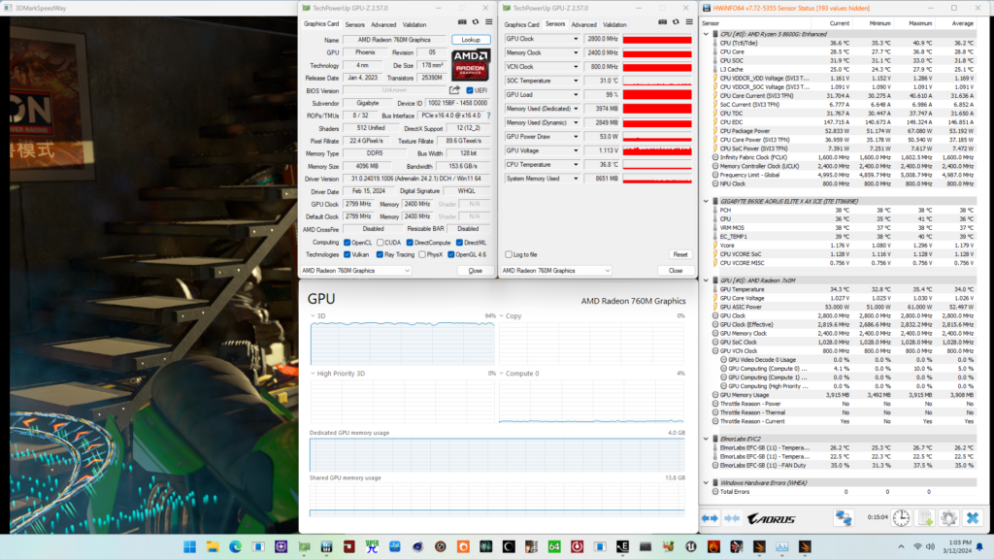994x559 pixels.
Task: Toggle the CUDA checkbox in GPU-Z
Action: tap(380, 242)
